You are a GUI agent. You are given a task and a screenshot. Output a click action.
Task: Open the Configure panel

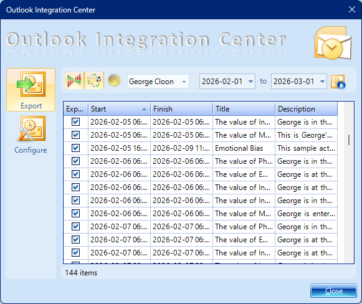click(31, 135)
